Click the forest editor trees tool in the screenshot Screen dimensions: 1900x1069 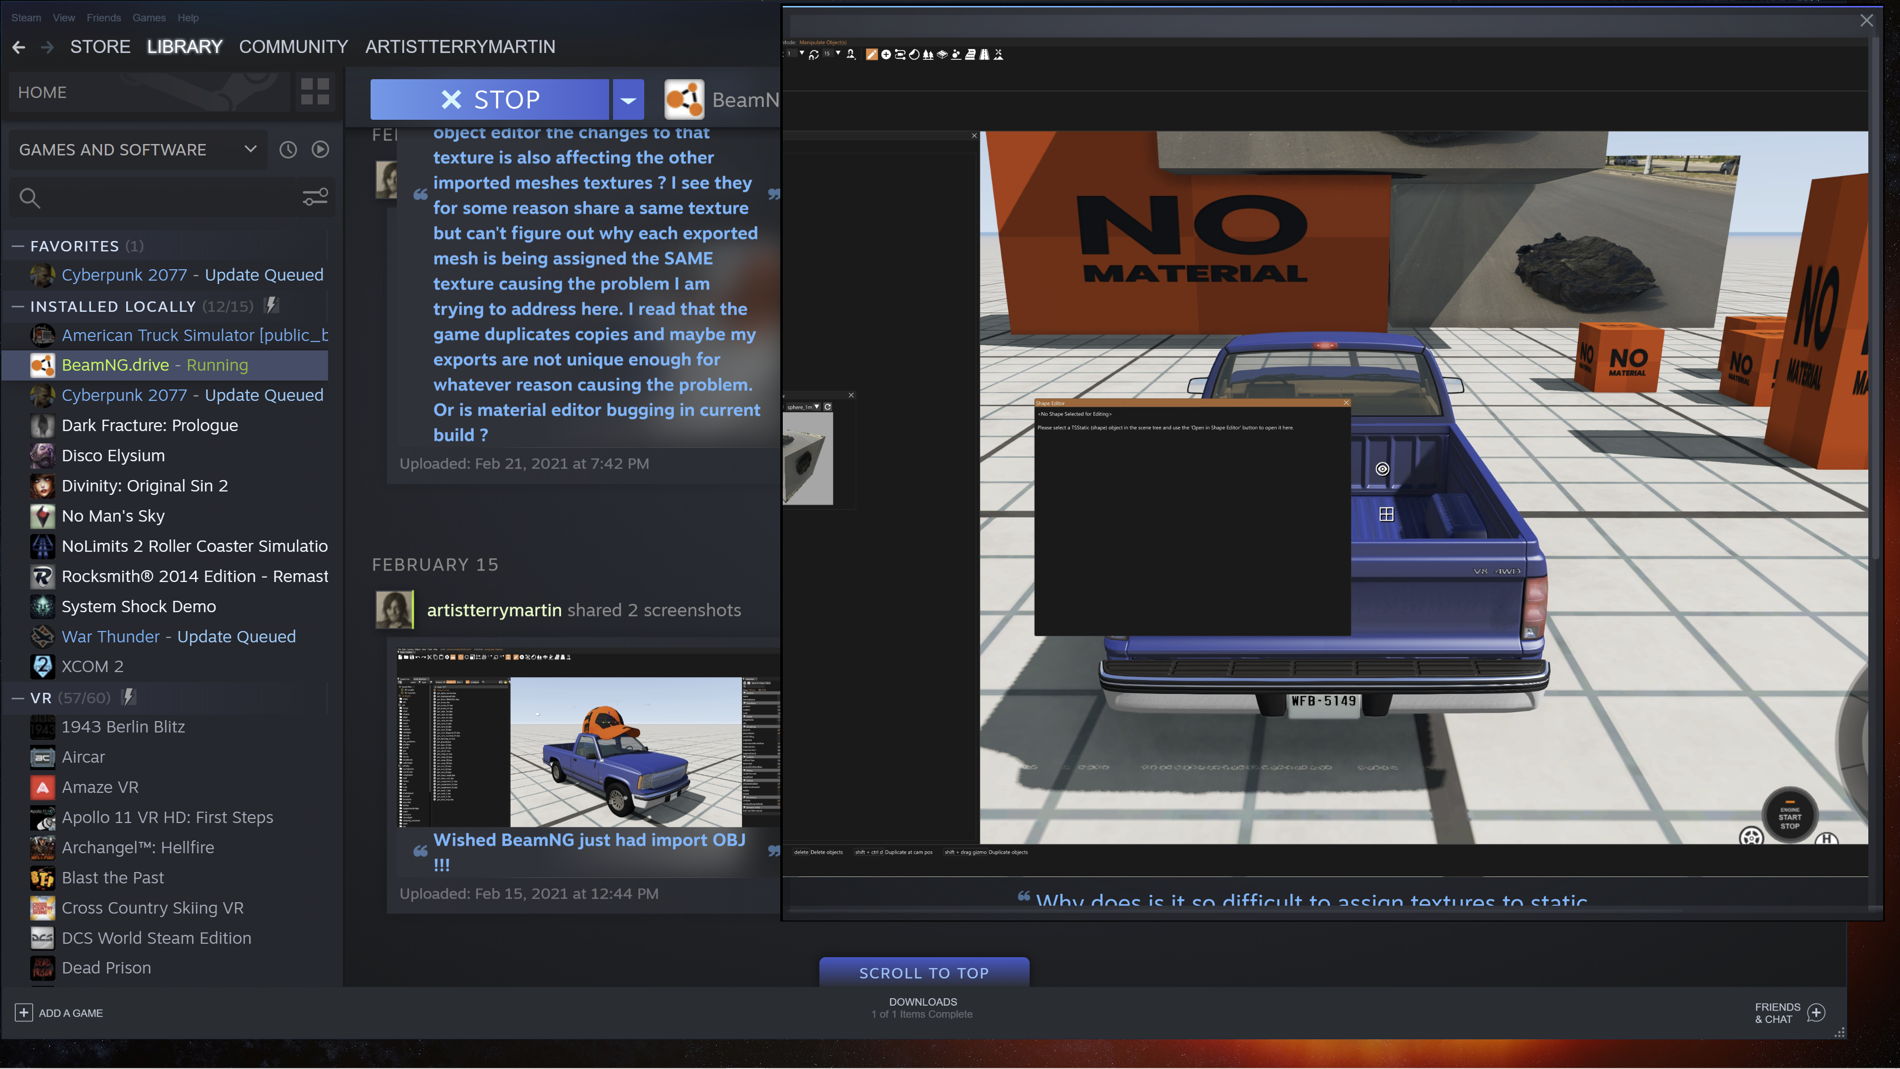[928, 54]
